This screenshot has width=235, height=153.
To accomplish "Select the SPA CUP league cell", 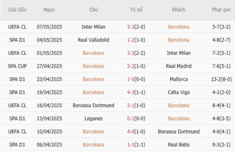I will pyautogui.click(x=17, y=66).
